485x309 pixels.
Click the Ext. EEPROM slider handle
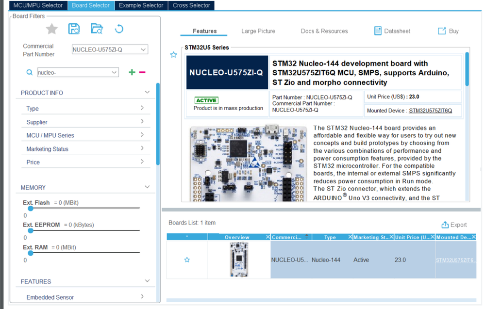pos(30,230)
